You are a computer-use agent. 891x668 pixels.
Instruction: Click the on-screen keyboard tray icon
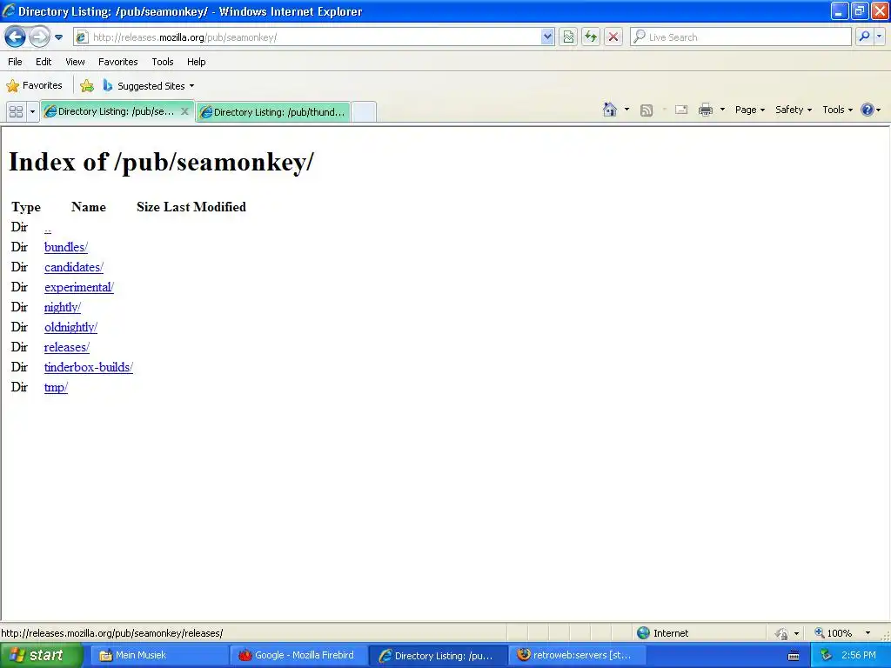[794, 656]
